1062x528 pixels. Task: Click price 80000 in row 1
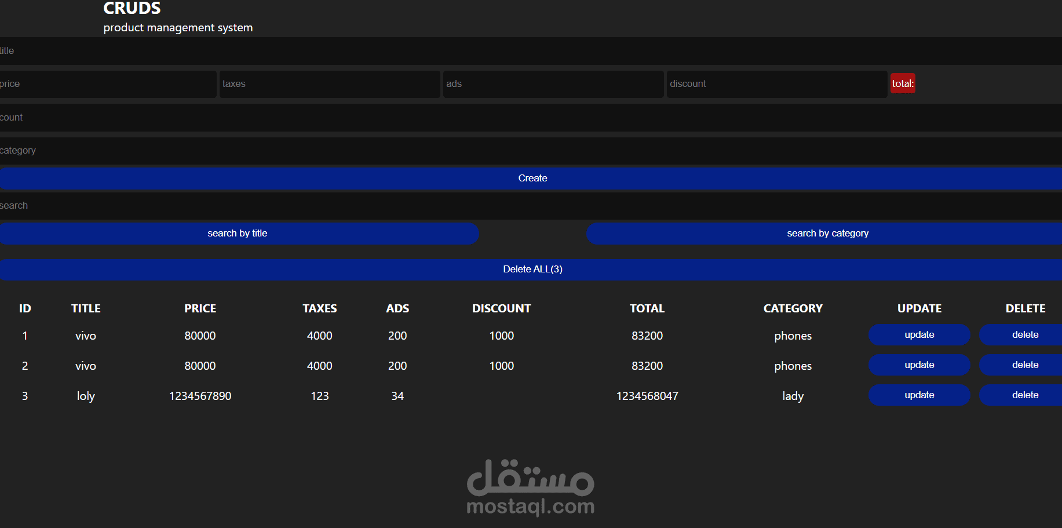pos(200,336)
